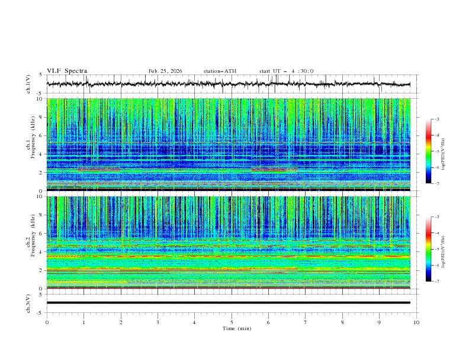Screen dimensions: 469x362
Task: Click inside the ch.2 spectrogram panel
Action: tap(228, 243)
